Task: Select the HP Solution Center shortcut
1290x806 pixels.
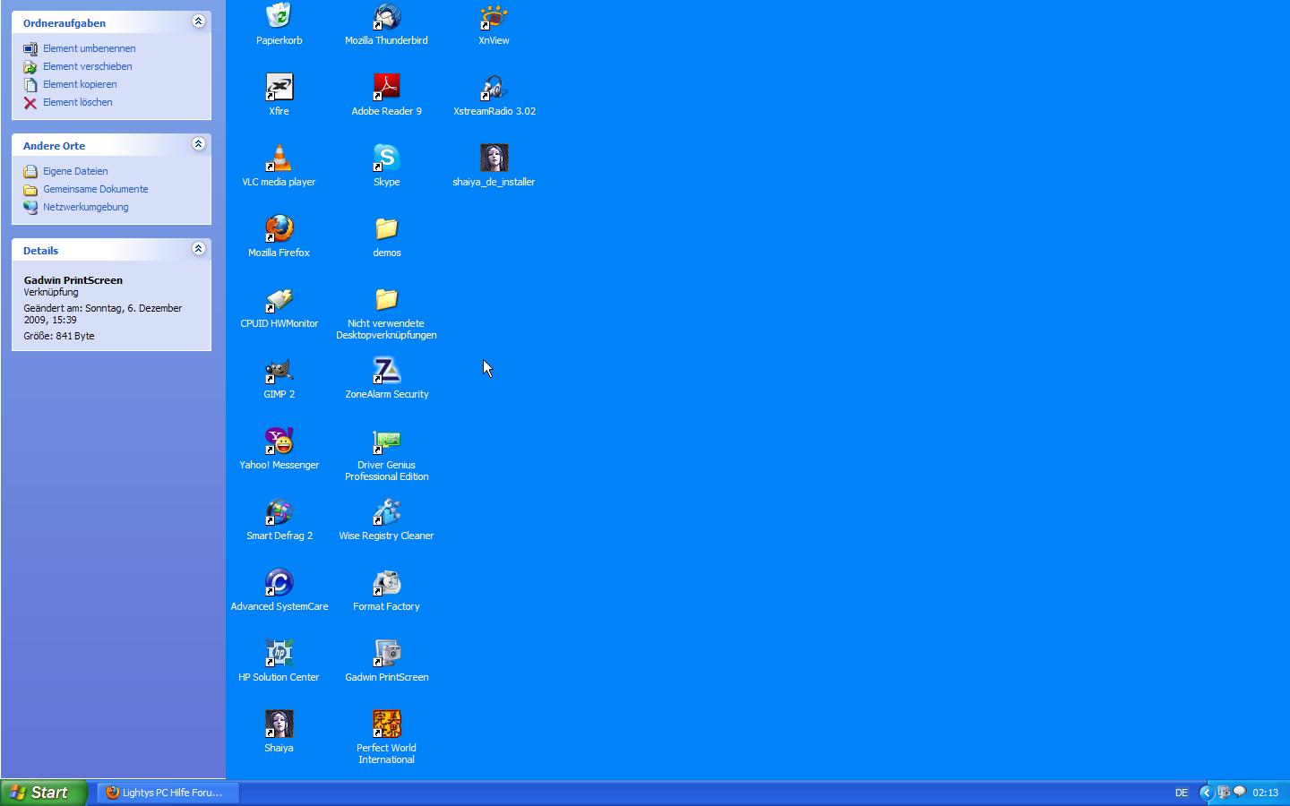Action: (x=279, y=653)
